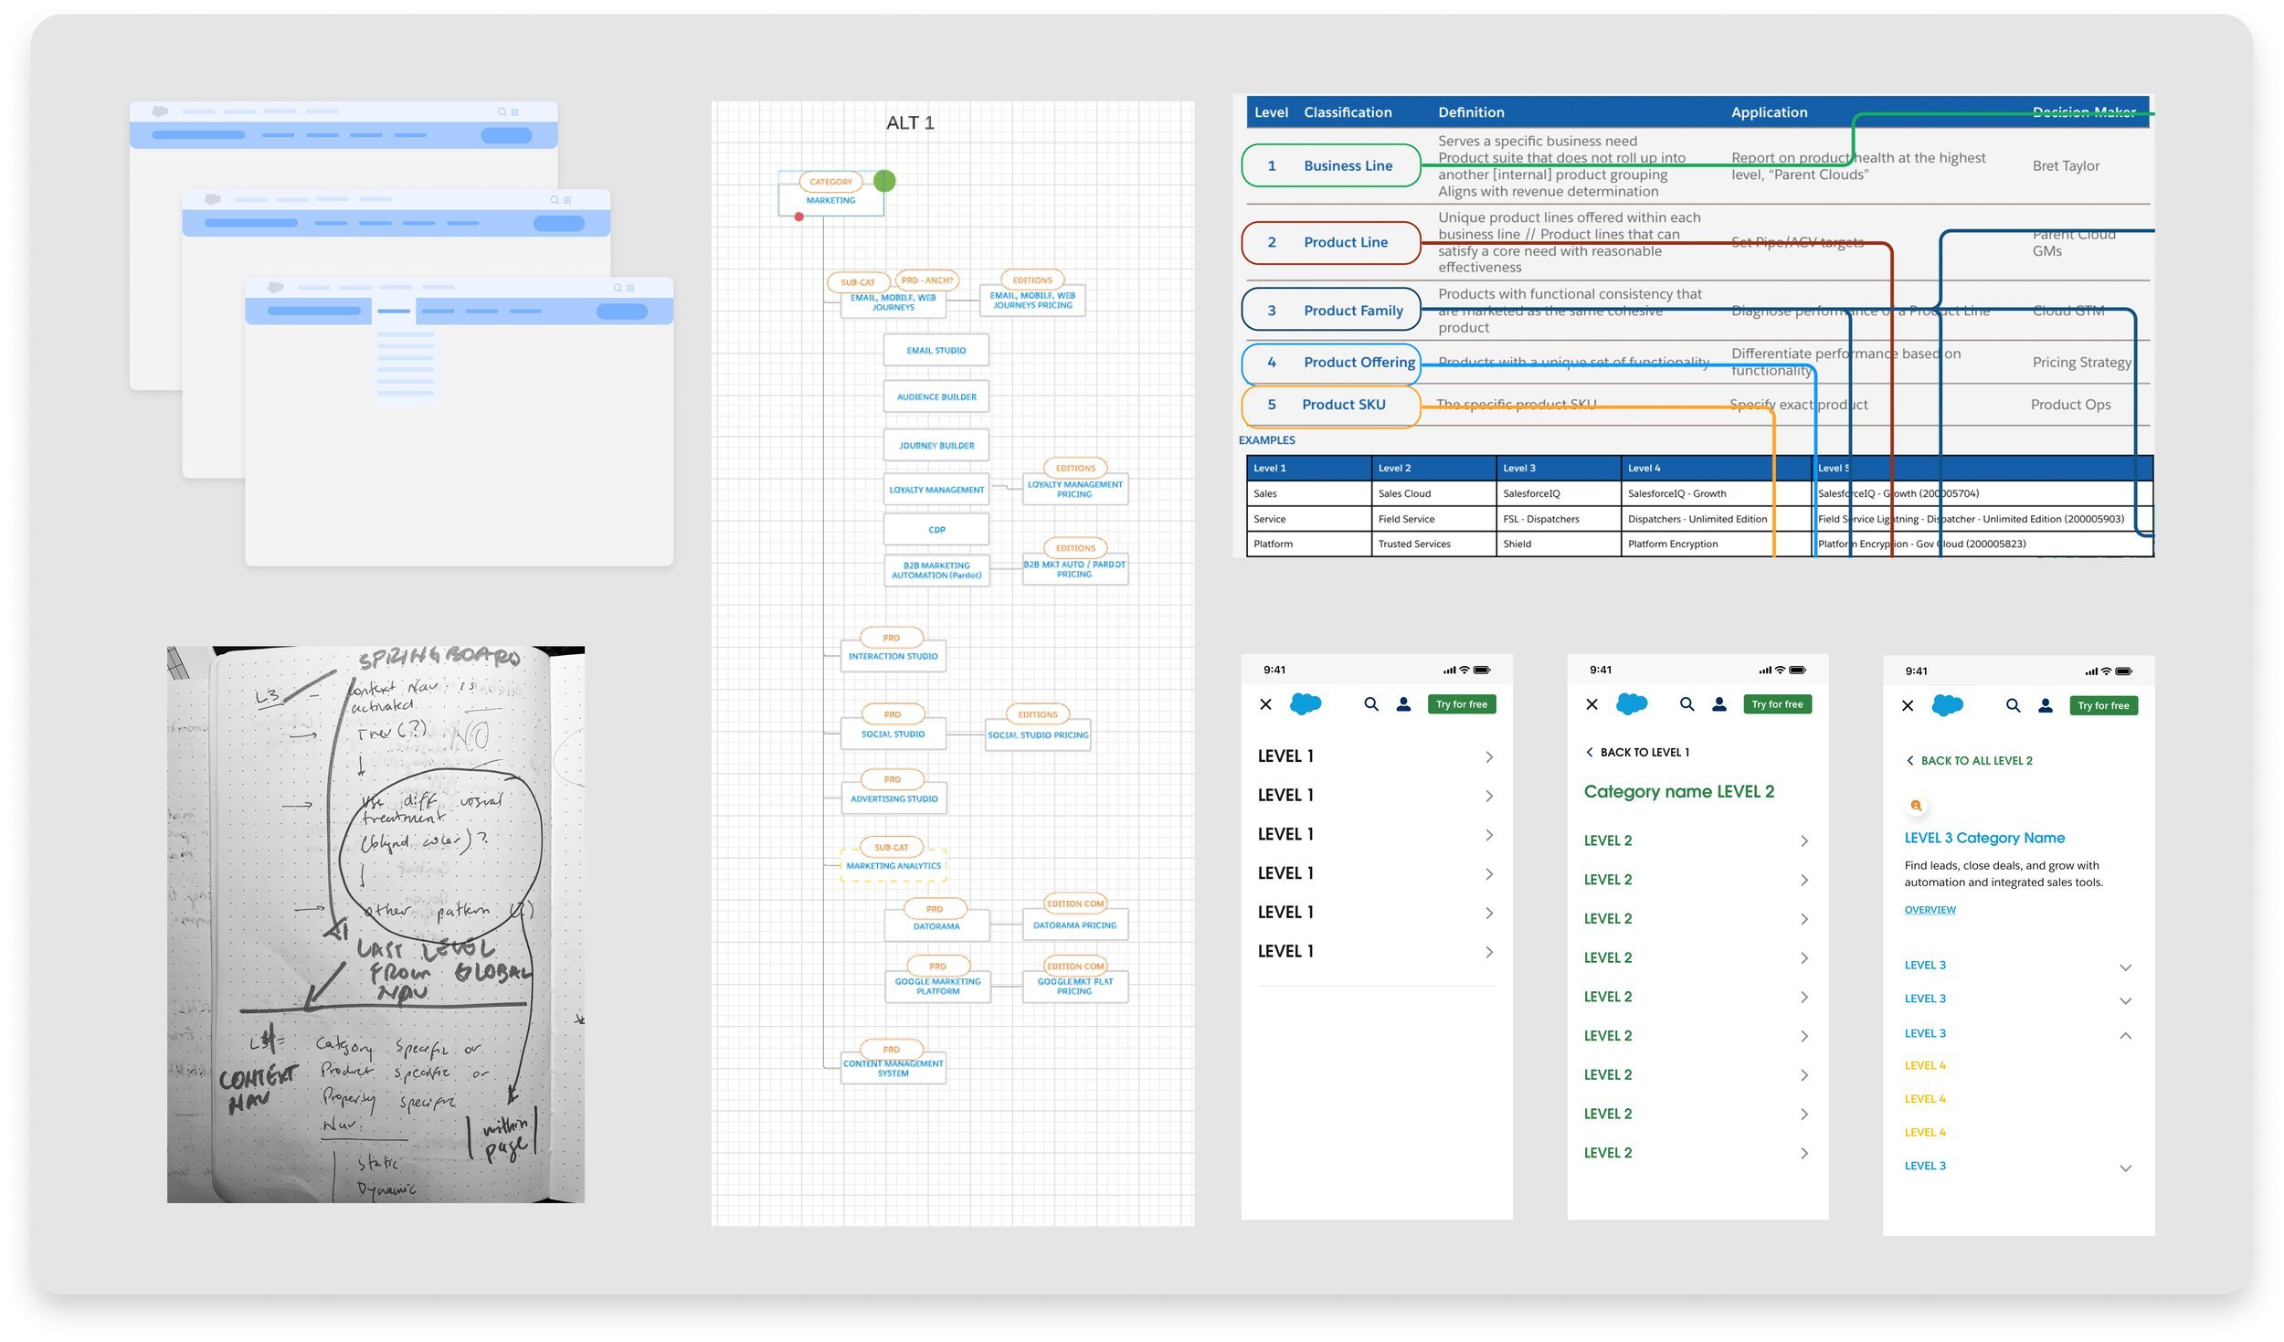Go back via BACK TO LEVEL 1 link
Viewport: 2284px width, 1342px height.
coord(1637,753)
